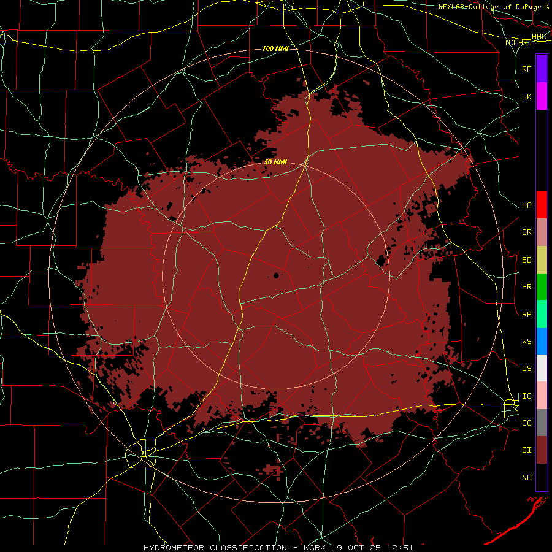Choose the blue WS legend swatch
552x552 pixels.
(x=542, y=341)
